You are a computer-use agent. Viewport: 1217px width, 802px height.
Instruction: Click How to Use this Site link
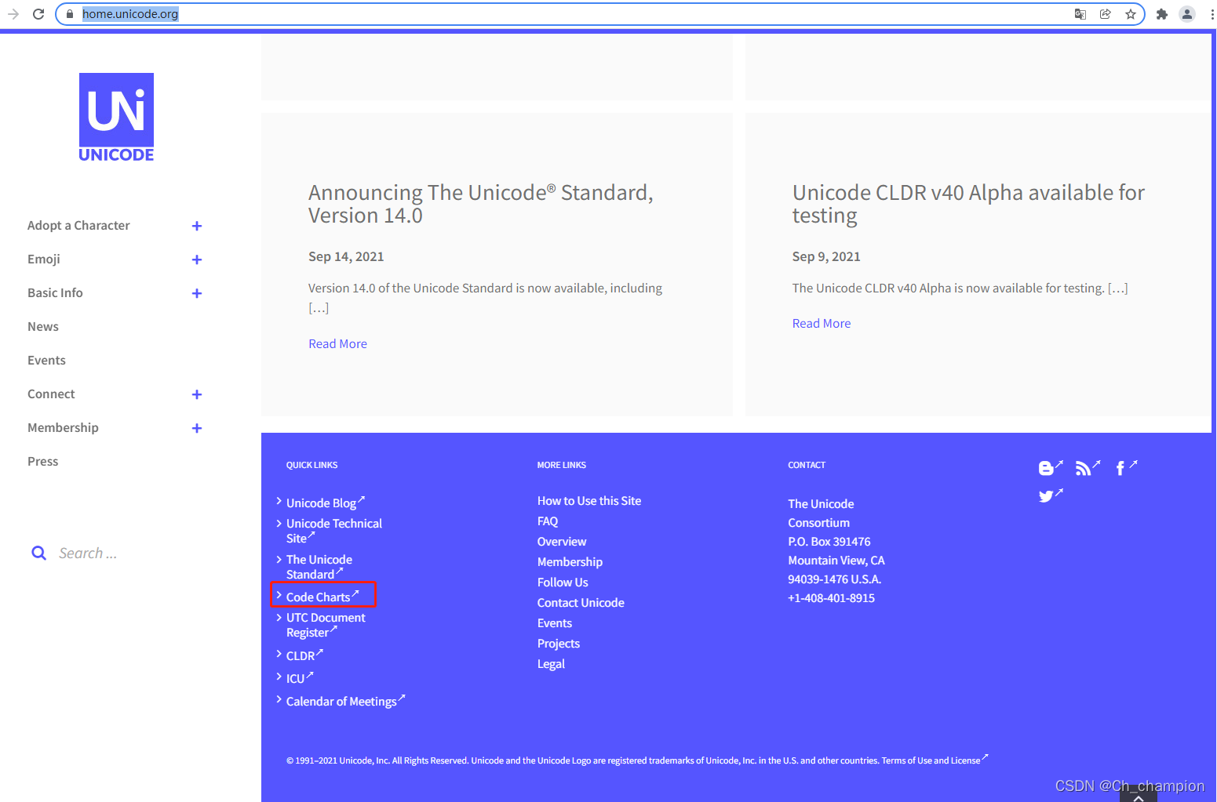(589, 501)
